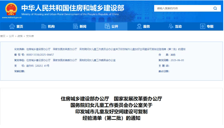Select the 服务 navigation tab
224x128 pixels.
point(143,26)
